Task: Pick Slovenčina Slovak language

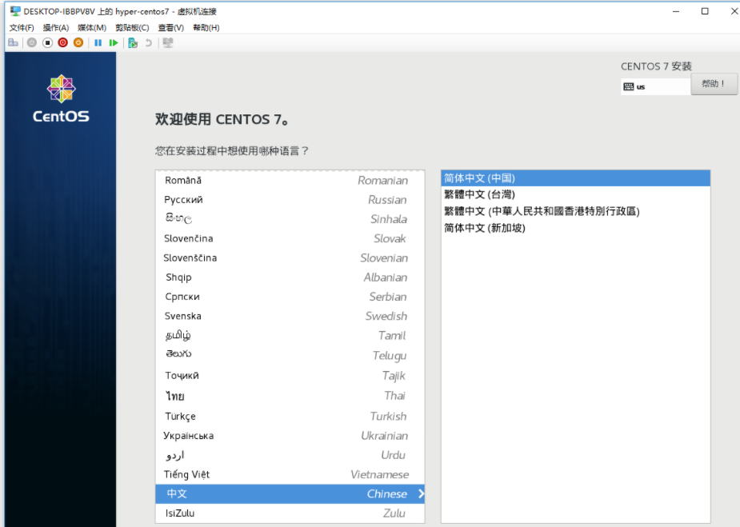Action: 290,238
